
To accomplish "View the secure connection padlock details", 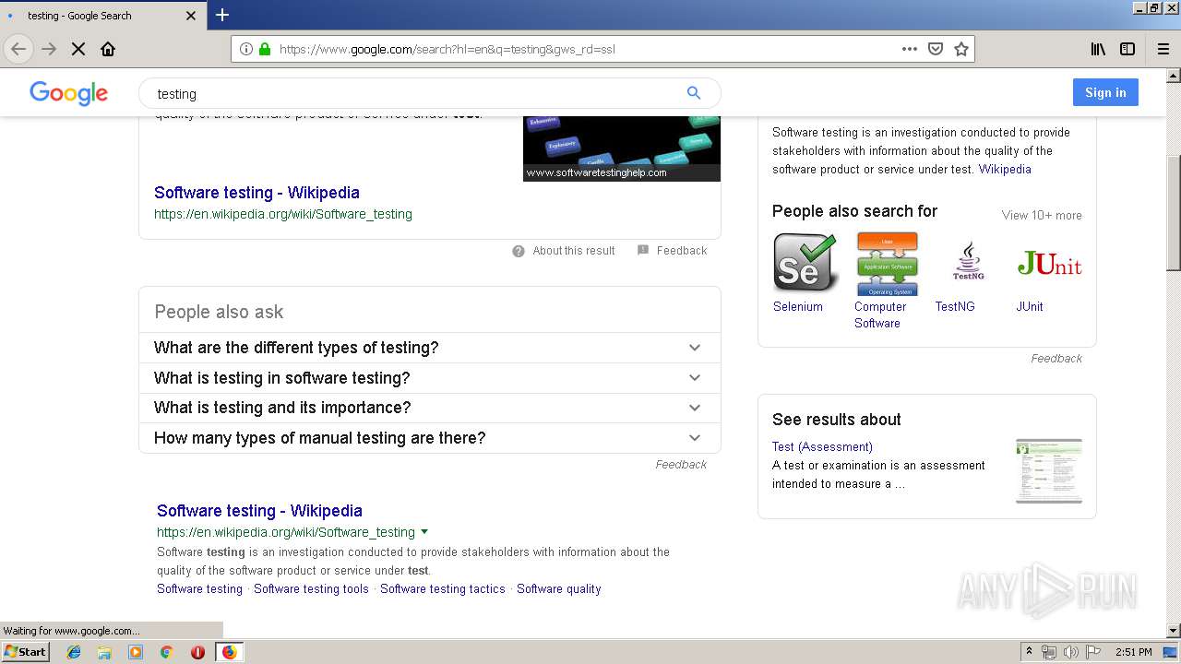I will pyautogui.click(x=265, y=49).
